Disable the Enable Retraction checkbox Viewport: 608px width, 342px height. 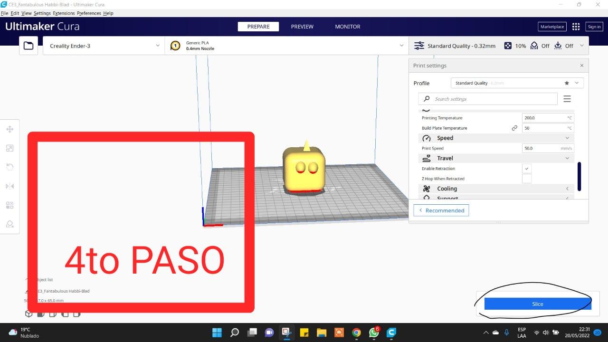(526, 169)
